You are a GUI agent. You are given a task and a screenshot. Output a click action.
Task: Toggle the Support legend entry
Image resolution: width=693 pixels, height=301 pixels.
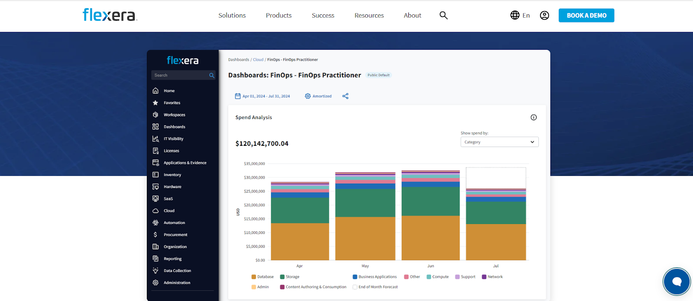(x=465, y=277)
